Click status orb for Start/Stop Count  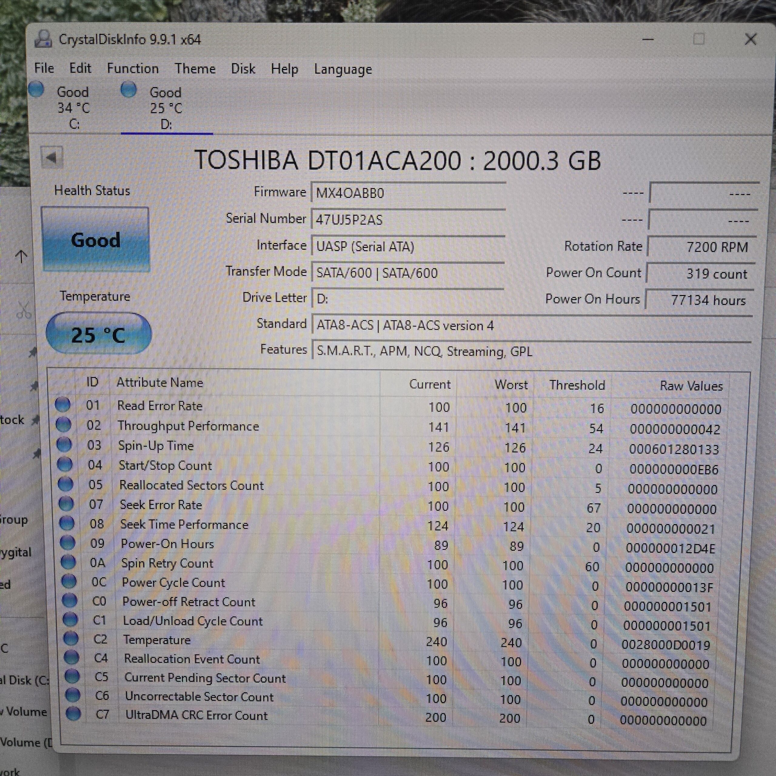tap(65, 465)
